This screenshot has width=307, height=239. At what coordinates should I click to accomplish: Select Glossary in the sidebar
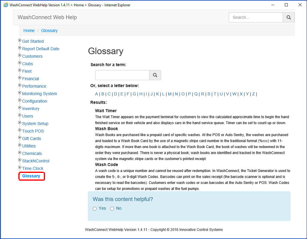click(31, 176)
